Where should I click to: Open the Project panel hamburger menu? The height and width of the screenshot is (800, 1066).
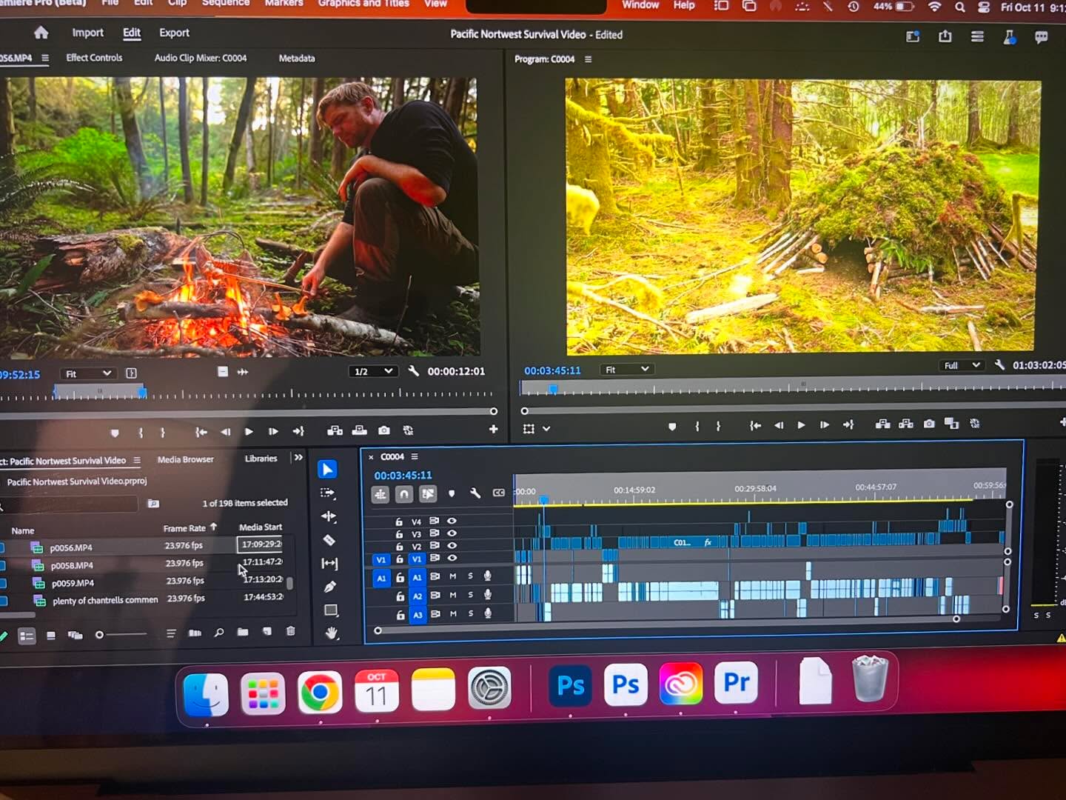[x=137, y=461]
